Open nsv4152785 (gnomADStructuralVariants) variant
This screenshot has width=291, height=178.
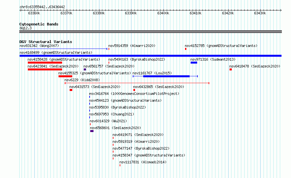pyautogui.click(x=221, y=46)
